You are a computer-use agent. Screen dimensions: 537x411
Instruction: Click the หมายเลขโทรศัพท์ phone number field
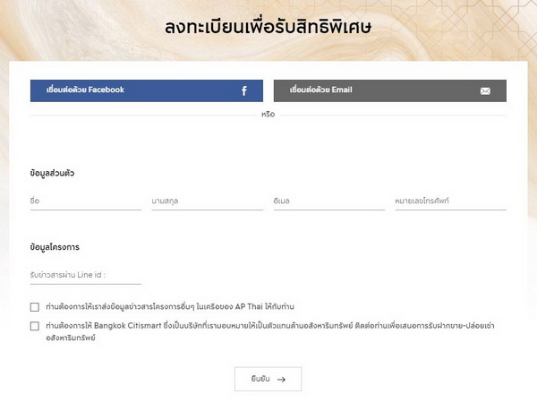pyautogui.click(x=450, y=201)
